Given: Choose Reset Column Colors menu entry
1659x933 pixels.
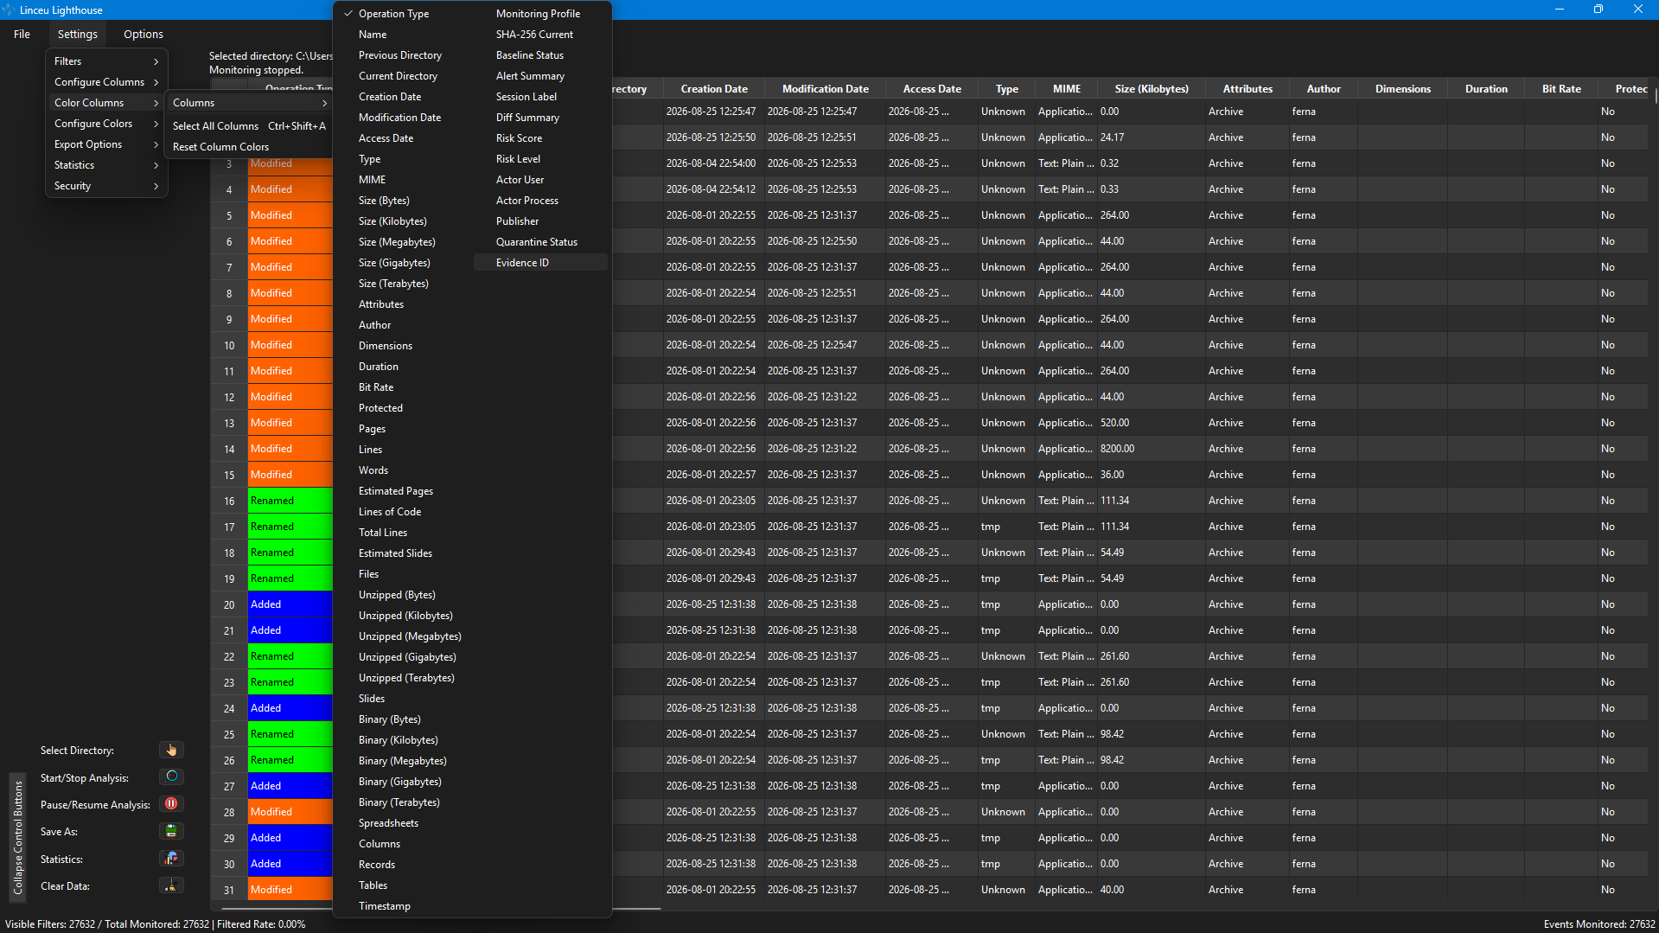Looking at the screenshot, I should click(x=249, y=147).
